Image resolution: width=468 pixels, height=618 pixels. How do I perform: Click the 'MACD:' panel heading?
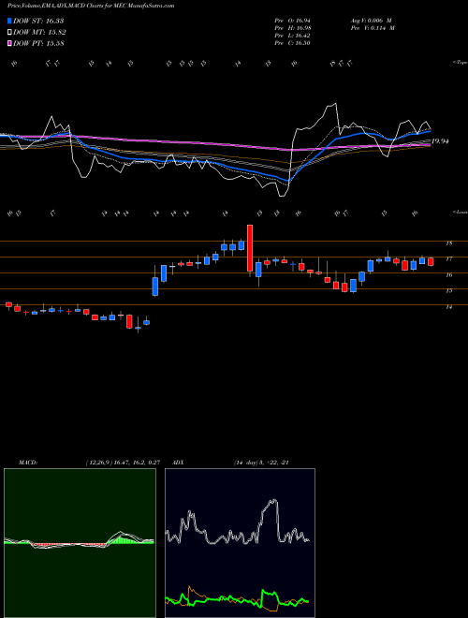27,463
